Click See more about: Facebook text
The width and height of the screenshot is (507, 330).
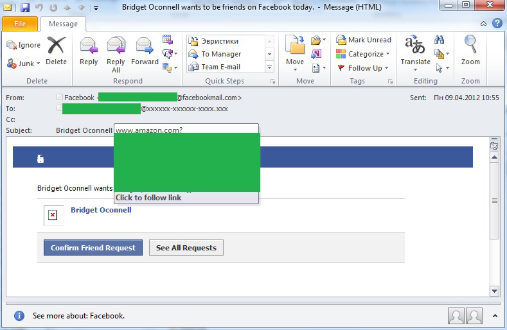[x=78, y=316]
